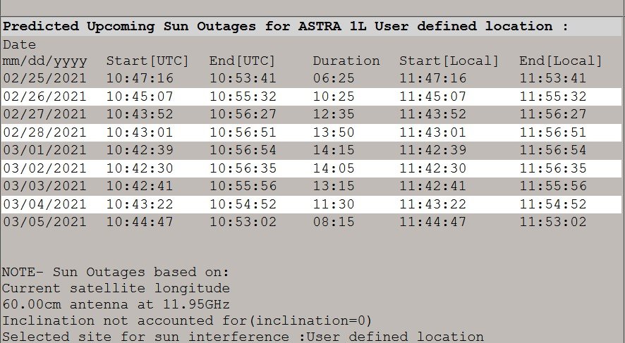
Task: Click the Inclination not accounted for line
Action: (x=187, y=320)
